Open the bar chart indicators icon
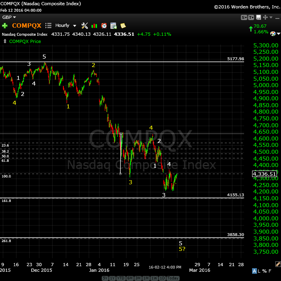This screenshot has width=281, height=281. (x=94, y=26)
